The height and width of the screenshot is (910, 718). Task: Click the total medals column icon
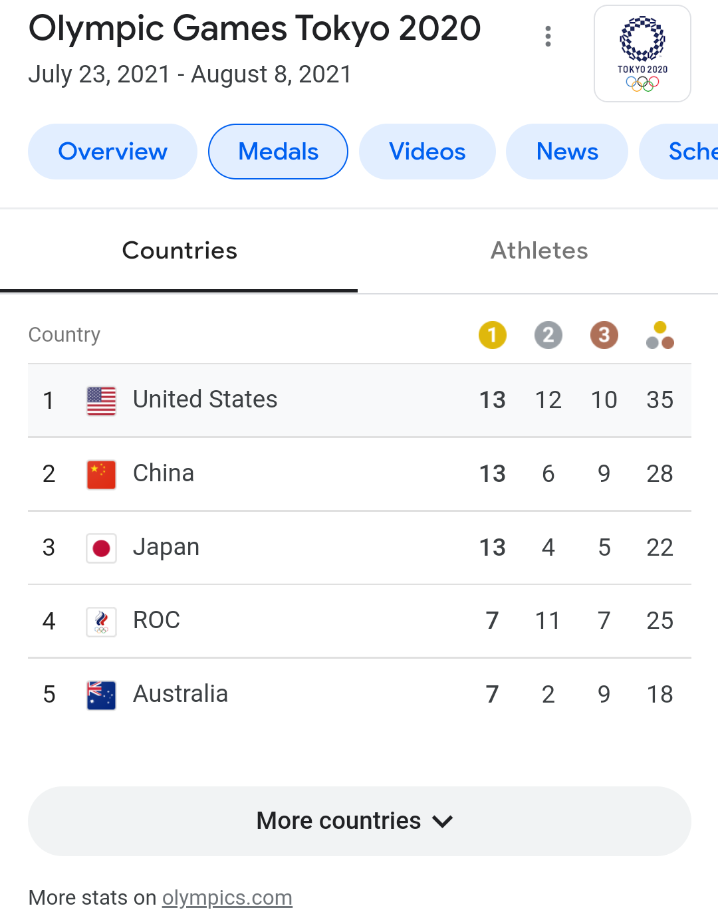click(659, 335)
